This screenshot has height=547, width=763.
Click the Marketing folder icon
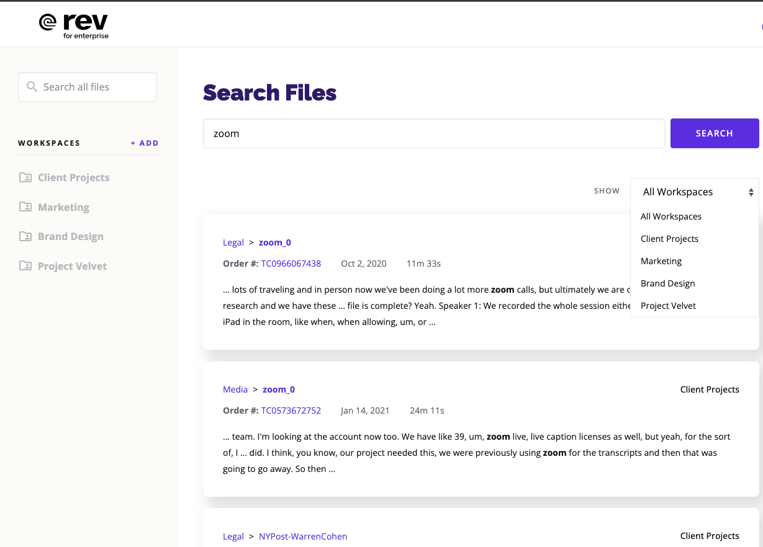[x=25, y=207]
